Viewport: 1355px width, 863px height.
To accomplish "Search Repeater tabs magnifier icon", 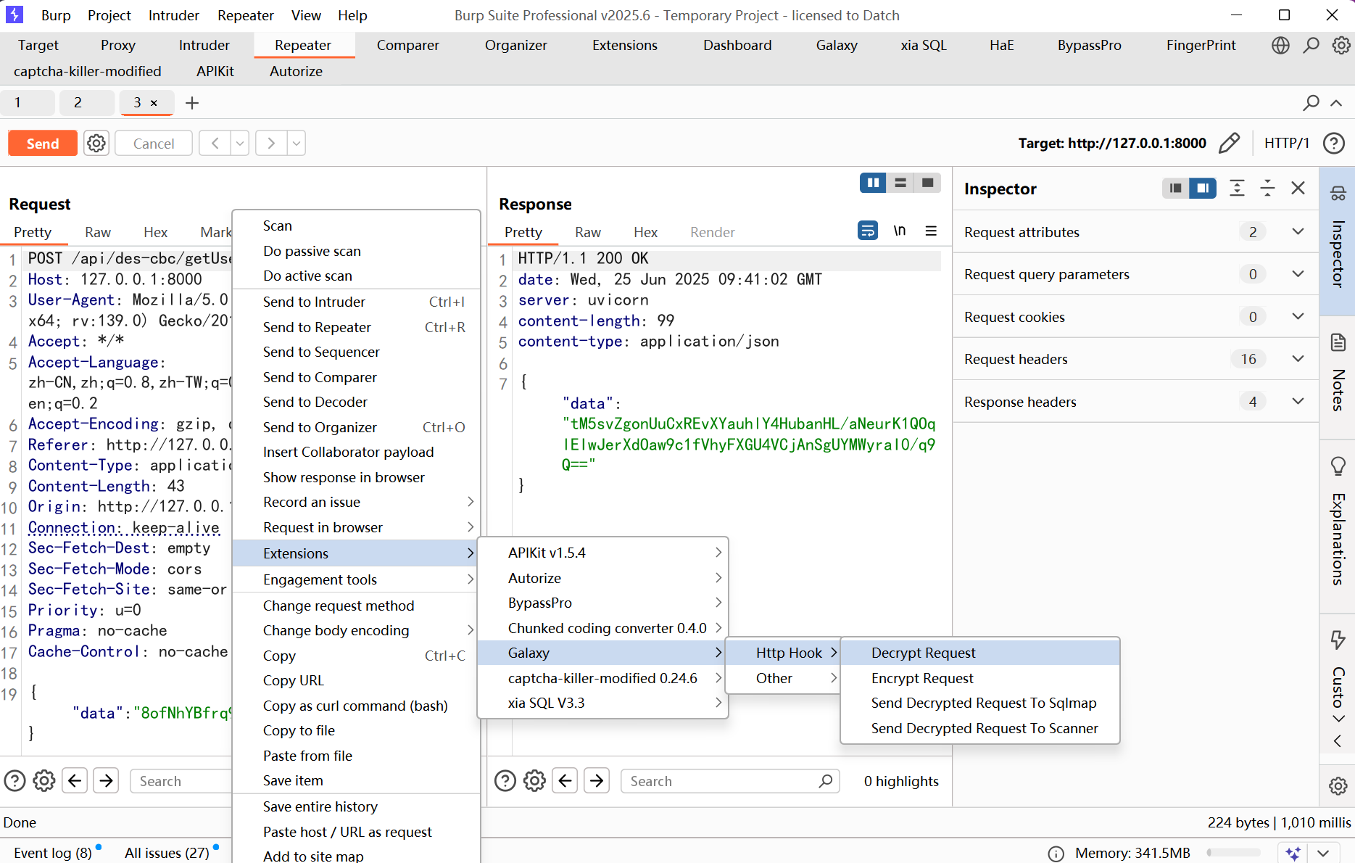I will tap(1311, 103).
